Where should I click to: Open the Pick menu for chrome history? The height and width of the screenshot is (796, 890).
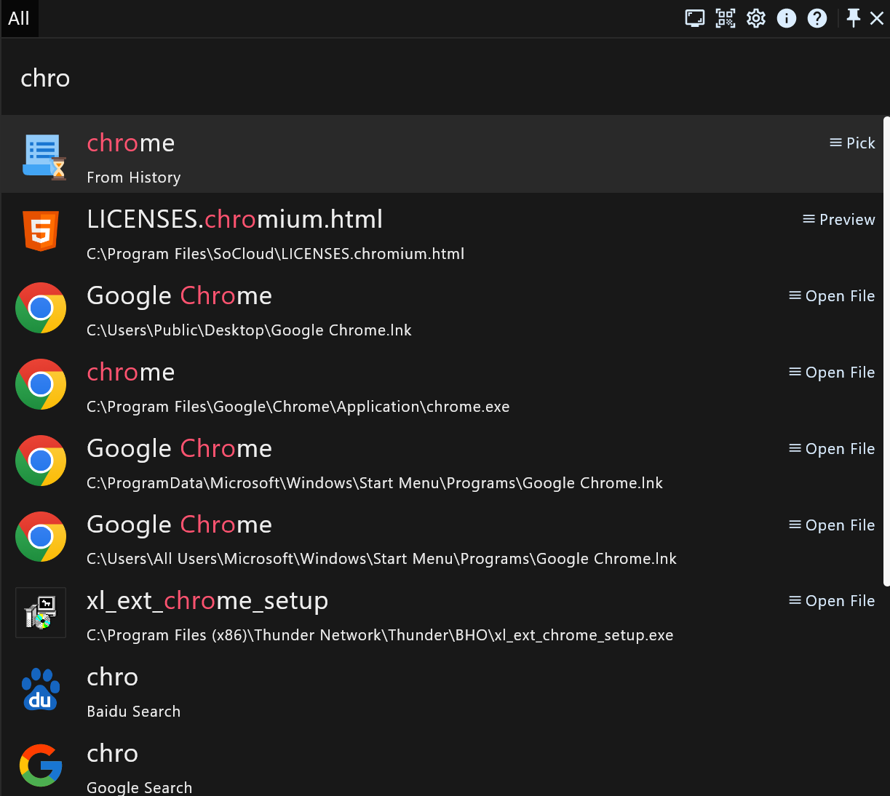[x=852, y=143]
